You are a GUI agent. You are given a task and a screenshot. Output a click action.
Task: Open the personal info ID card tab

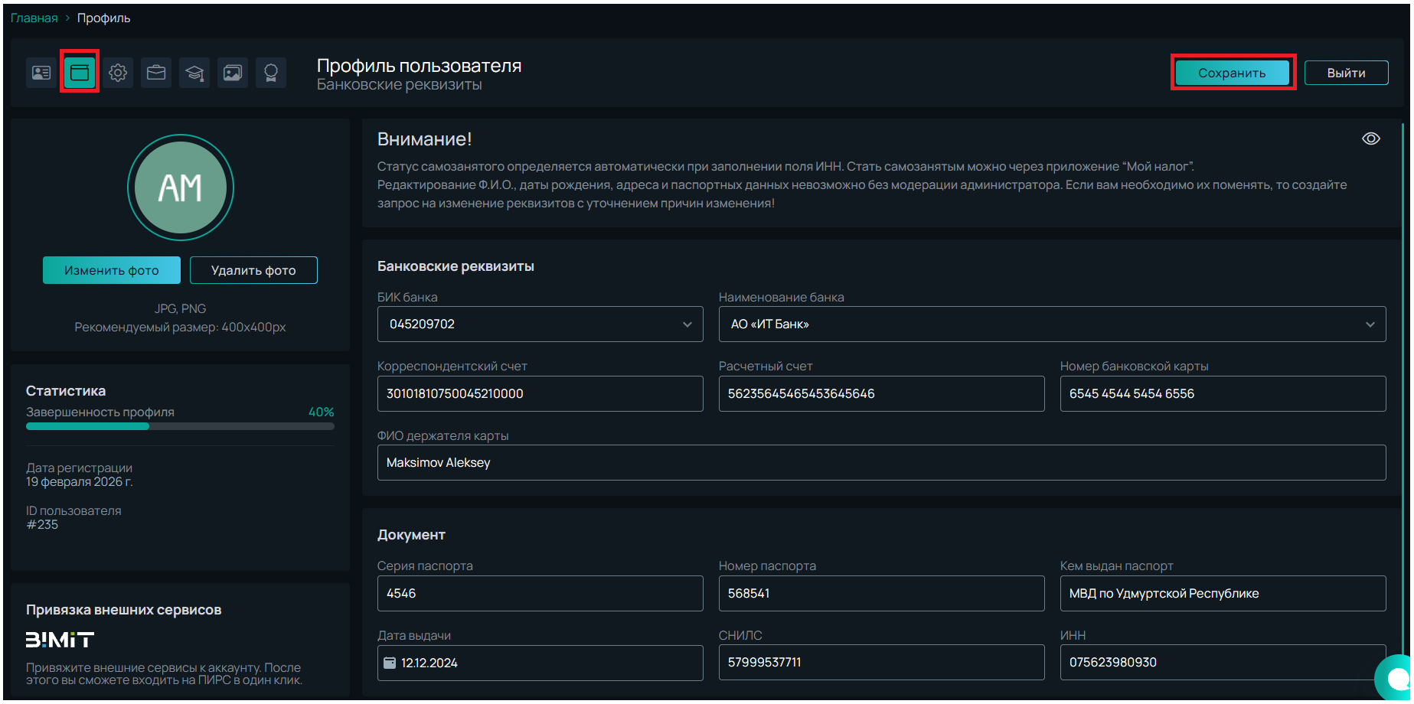[x=41, y=73]
